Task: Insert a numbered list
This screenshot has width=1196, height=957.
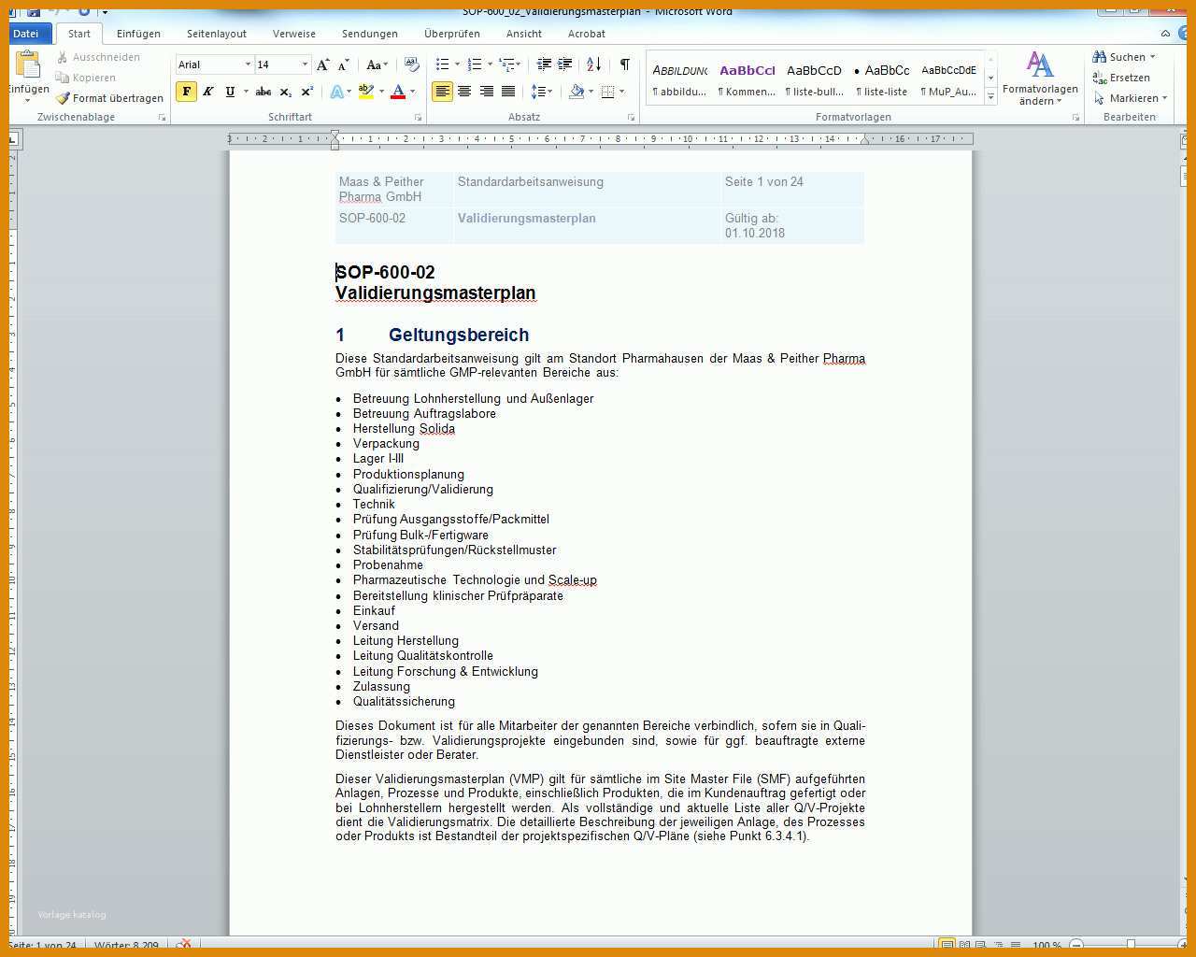Action: (x=475, y=64)
